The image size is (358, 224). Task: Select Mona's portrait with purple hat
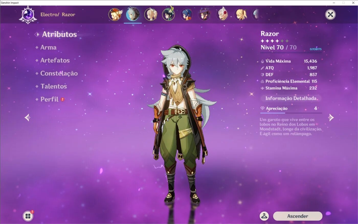(x=204, y=14)
